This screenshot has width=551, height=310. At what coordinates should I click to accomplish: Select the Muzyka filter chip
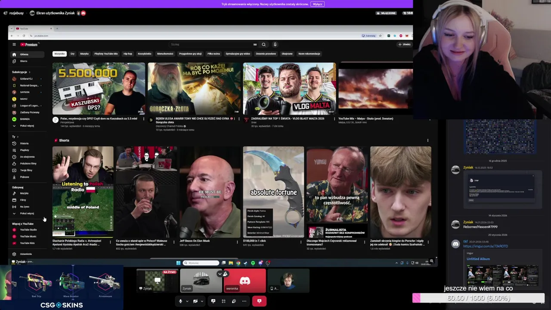click(84, 54)
